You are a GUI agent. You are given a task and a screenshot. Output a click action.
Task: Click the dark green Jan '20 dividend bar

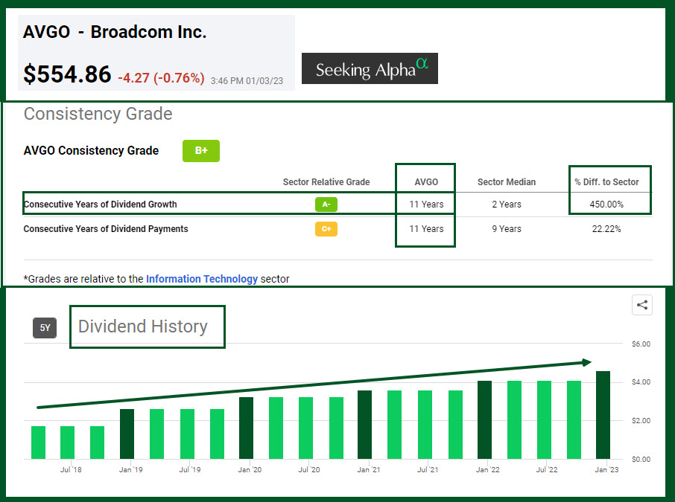tap(246, 428)
